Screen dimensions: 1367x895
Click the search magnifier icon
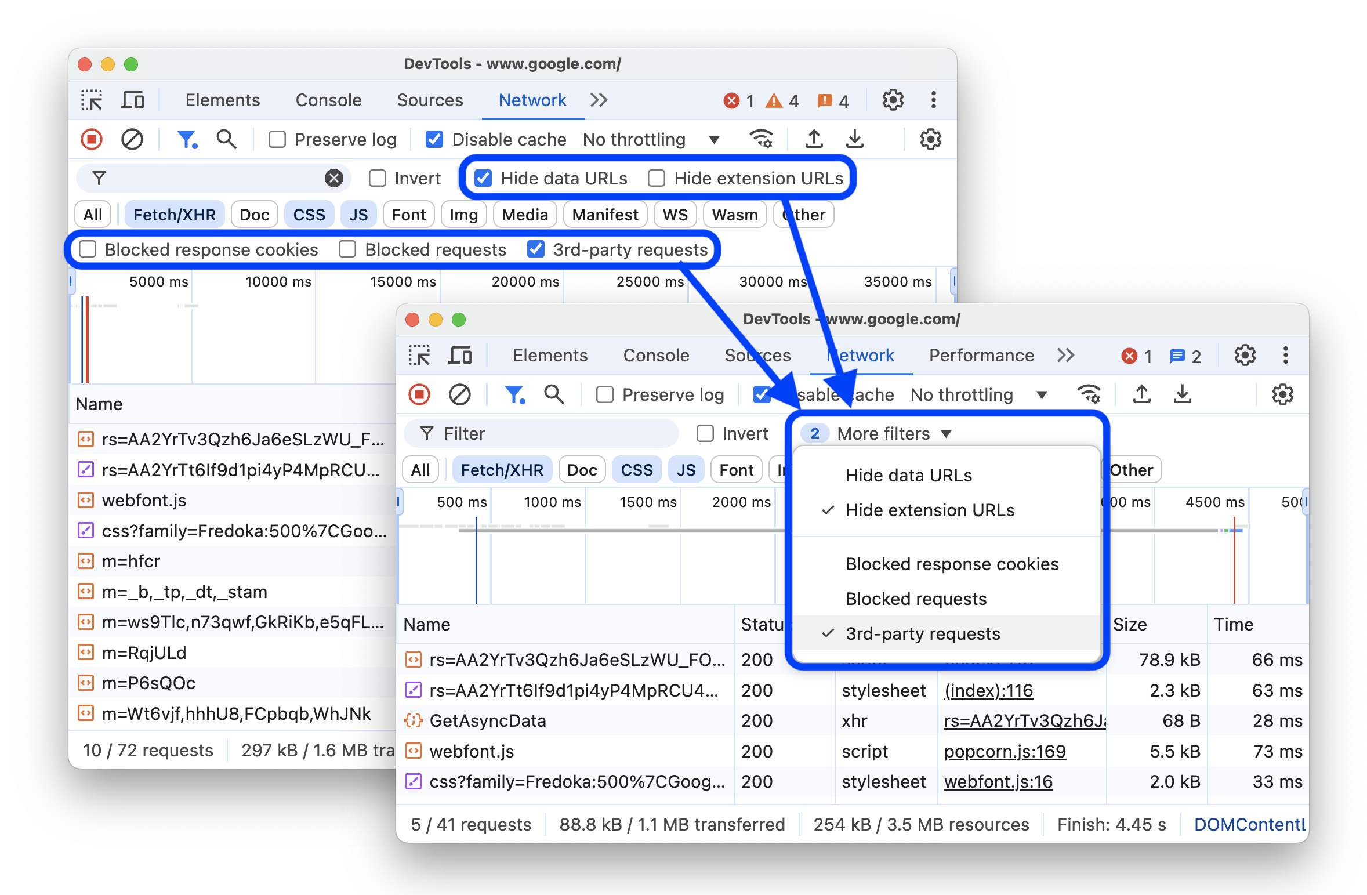[227, 139]
